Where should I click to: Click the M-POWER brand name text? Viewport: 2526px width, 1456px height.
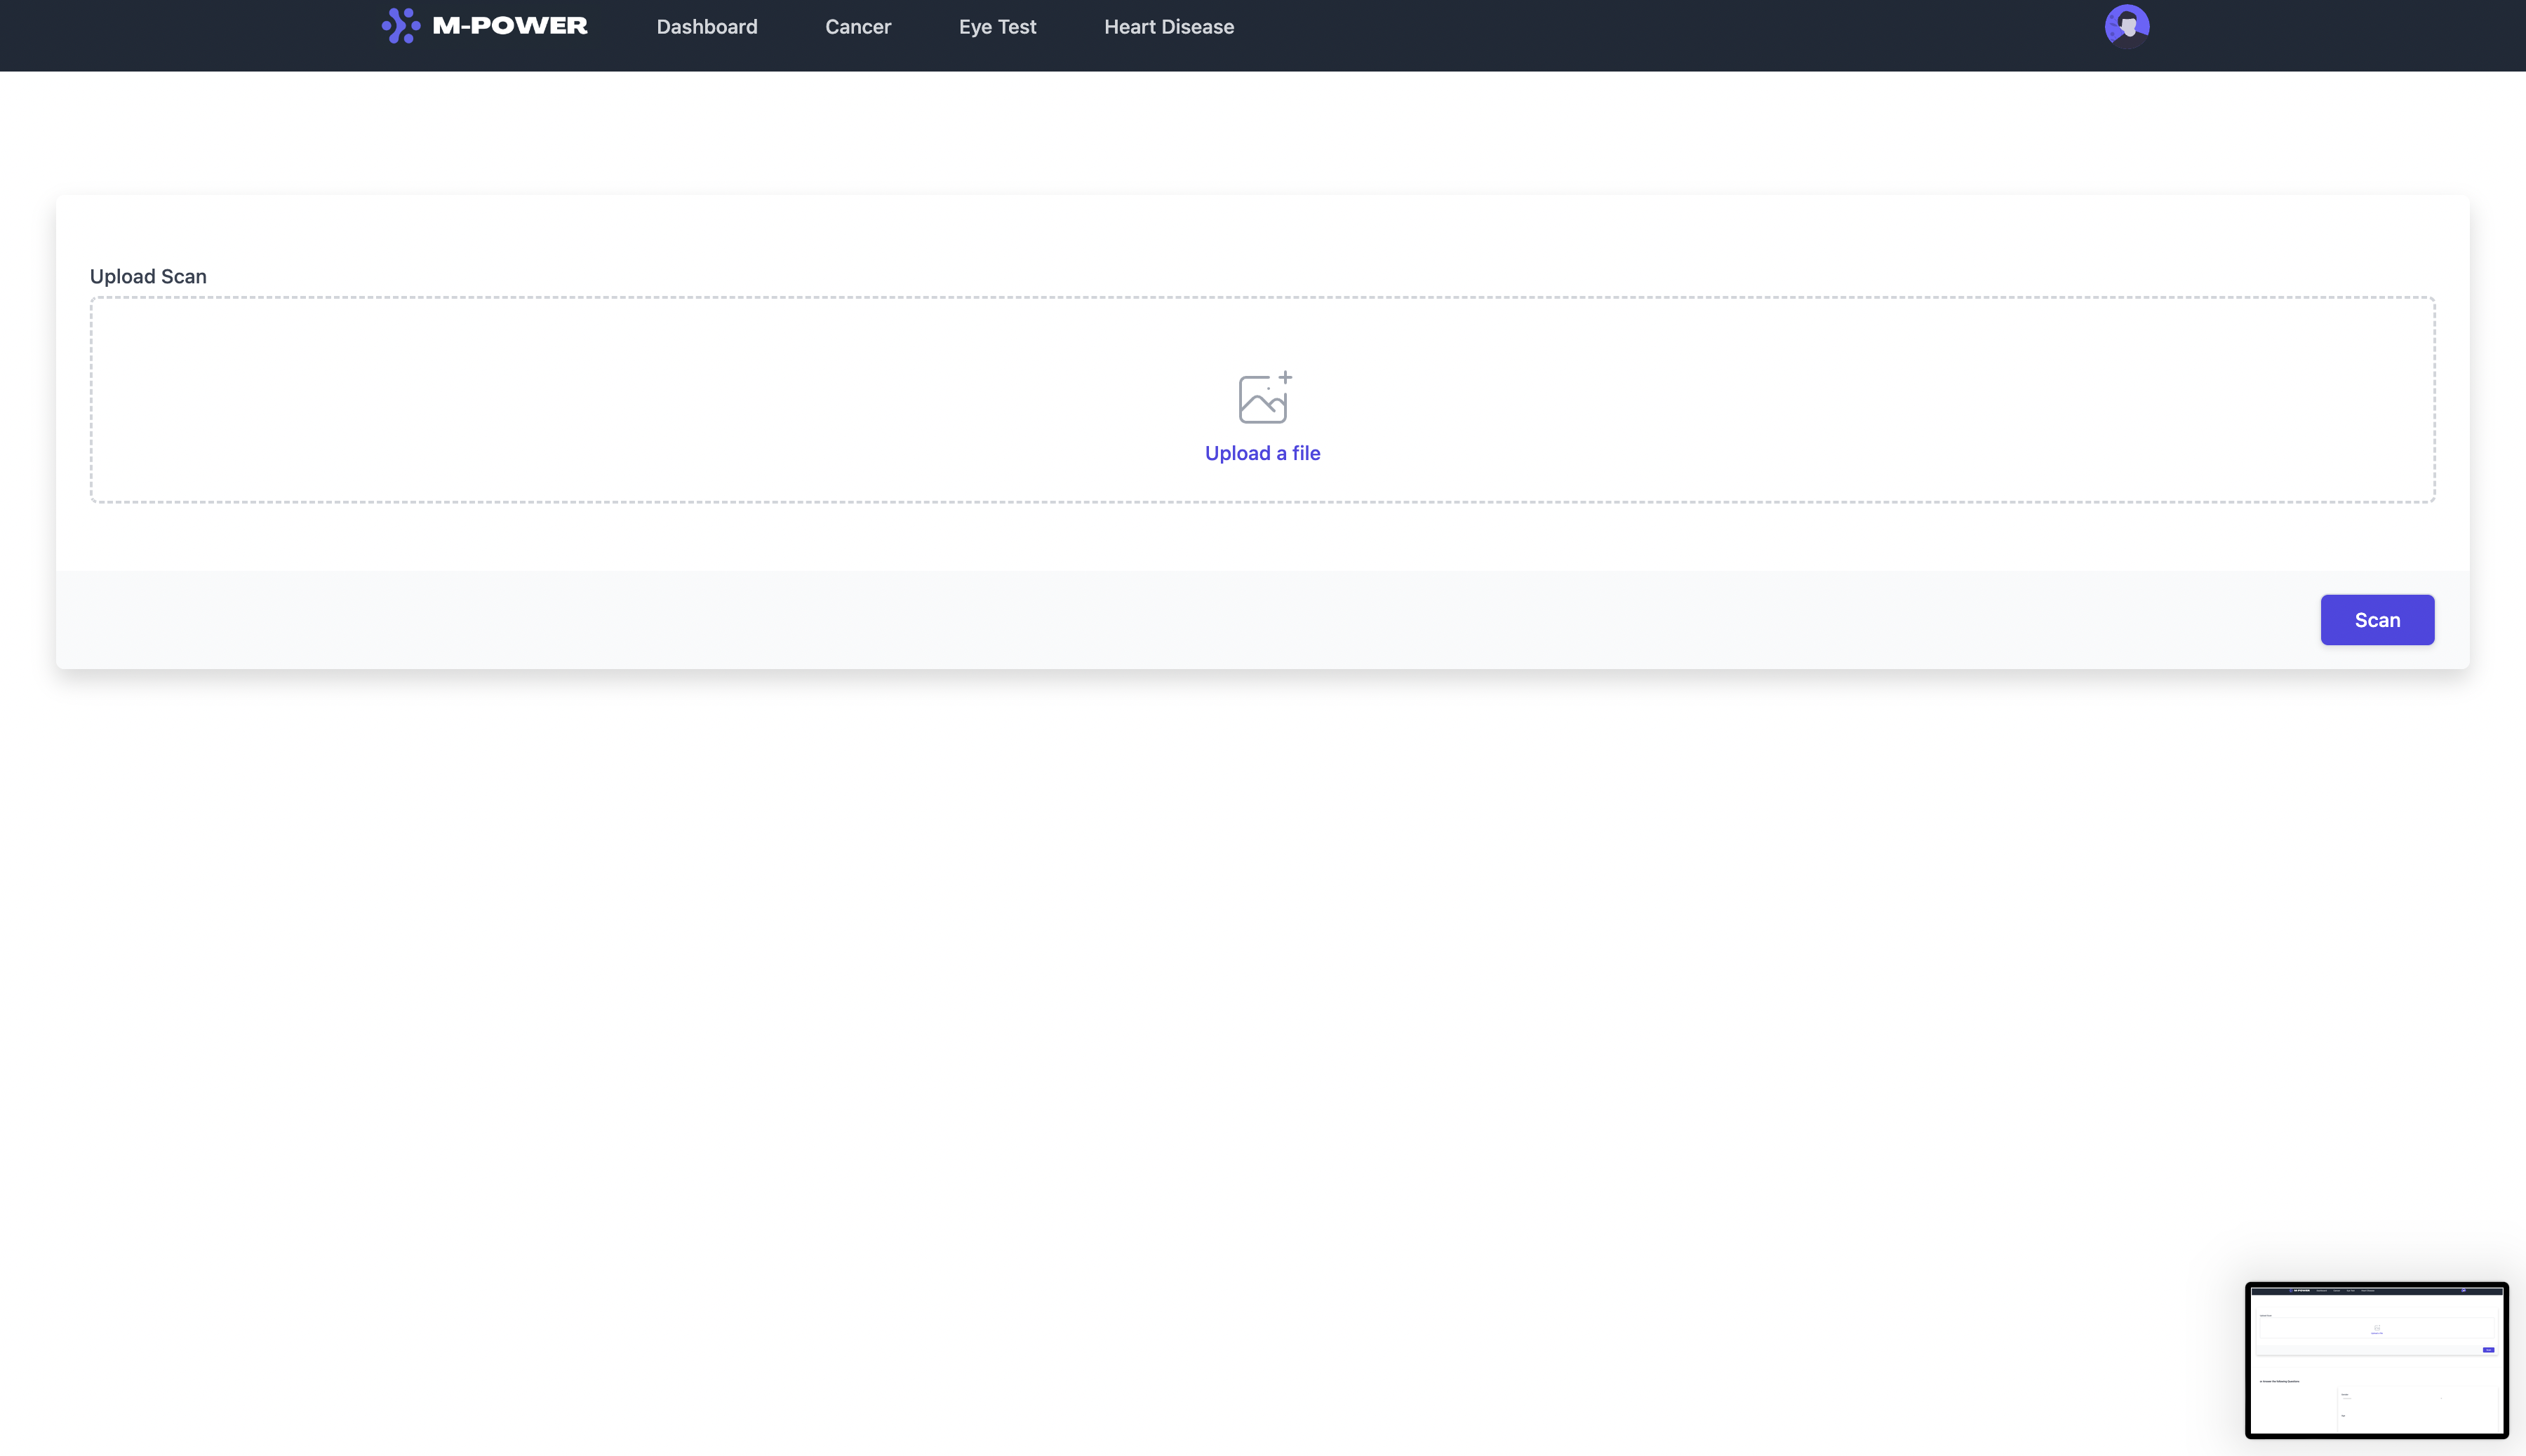click(509, 26)
